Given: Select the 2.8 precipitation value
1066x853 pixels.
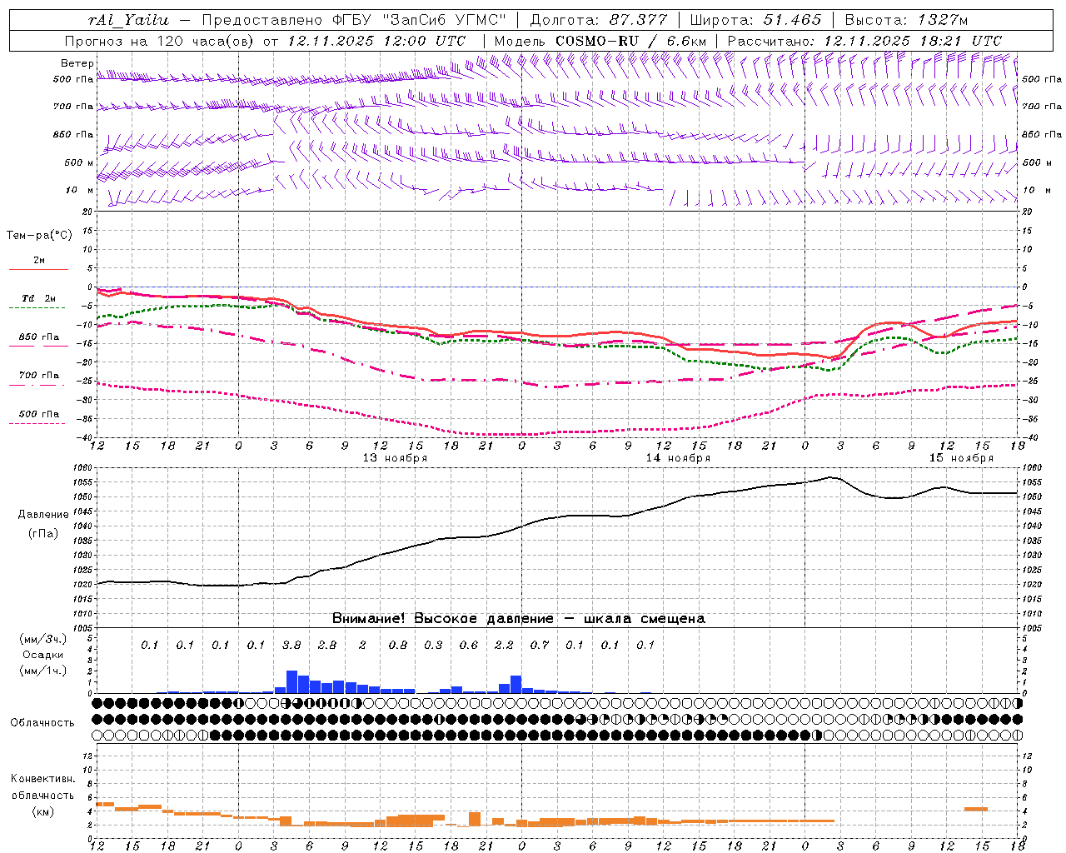Looking at the screenshot, I should tap(327, 645).
